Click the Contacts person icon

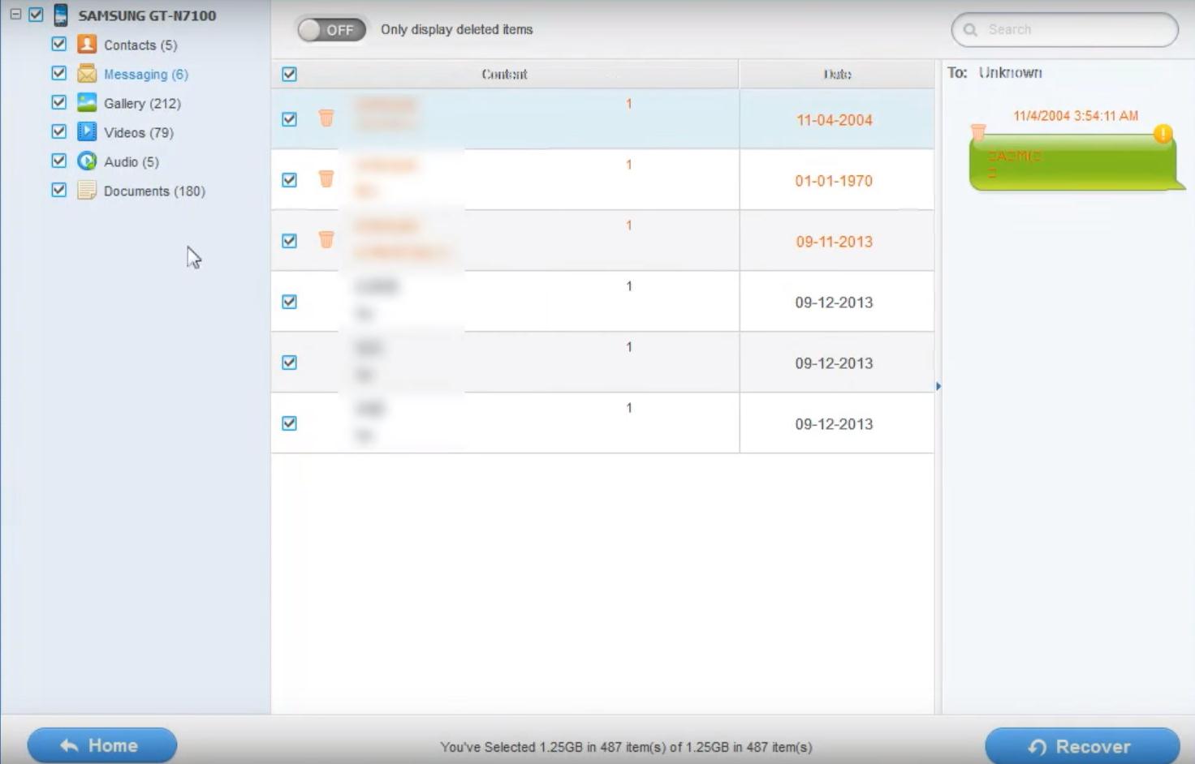point(87,44)
